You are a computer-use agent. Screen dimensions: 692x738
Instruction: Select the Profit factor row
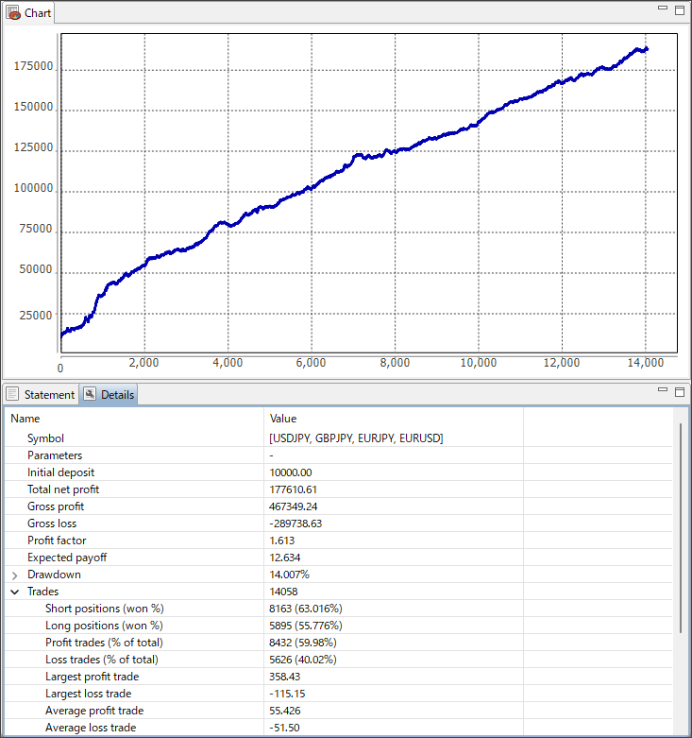[x=339, y=541]
